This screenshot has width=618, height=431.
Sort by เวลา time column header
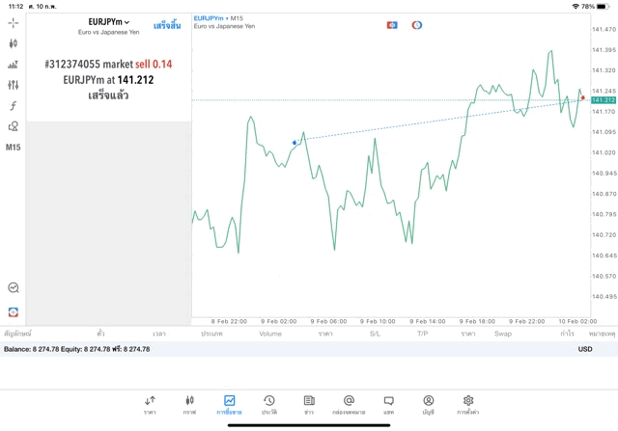coord(159,334)
